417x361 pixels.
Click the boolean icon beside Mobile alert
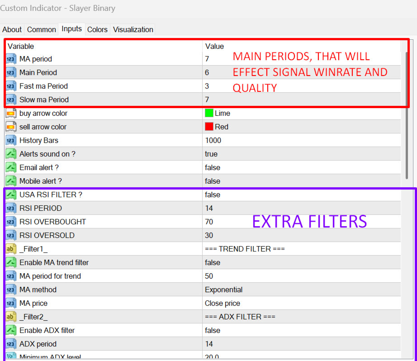coord(11,181)
